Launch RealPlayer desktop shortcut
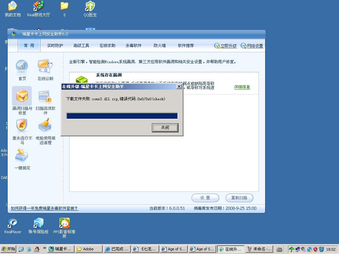This screenshot has height=254, width=339. [13, 226]
